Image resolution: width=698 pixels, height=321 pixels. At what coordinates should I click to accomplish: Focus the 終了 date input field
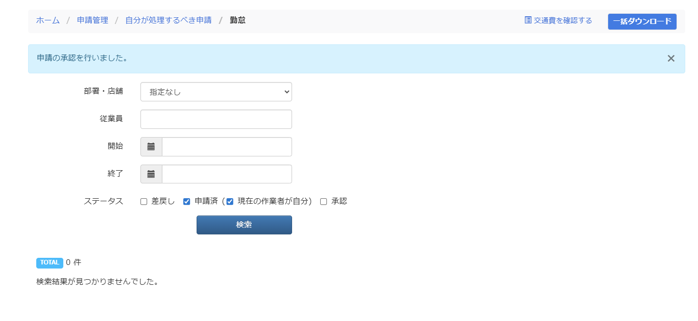click(x=227, y=174)
